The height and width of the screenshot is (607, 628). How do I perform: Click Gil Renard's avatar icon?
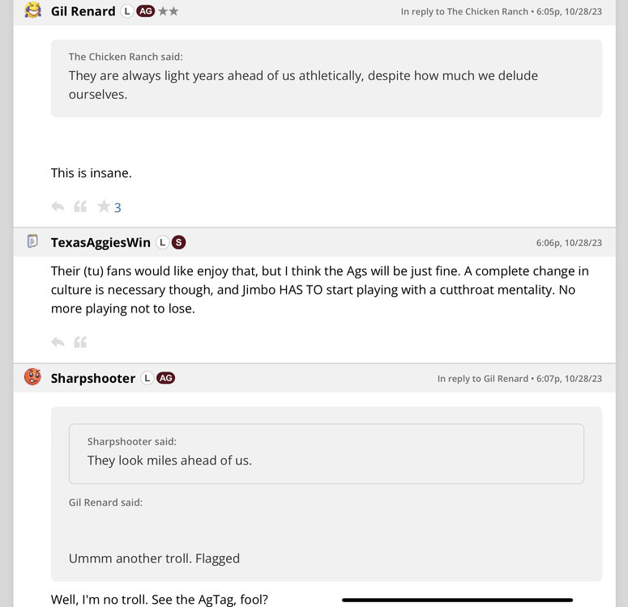point(33,11)
